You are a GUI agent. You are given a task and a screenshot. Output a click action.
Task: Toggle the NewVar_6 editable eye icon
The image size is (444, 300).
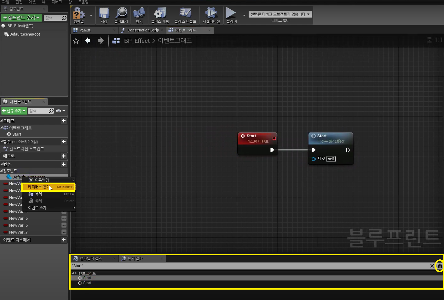(x=64, y=225)
